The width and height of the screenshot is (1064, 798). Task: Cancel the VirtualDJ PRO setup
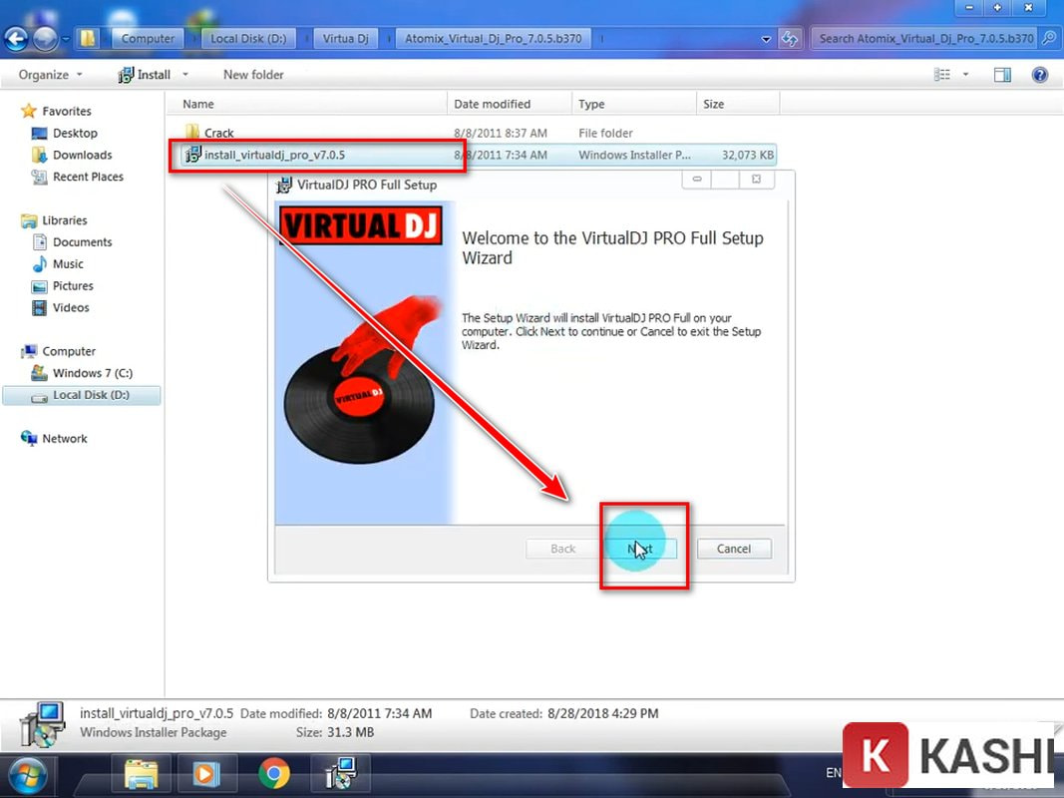click(x=734, y=549)
